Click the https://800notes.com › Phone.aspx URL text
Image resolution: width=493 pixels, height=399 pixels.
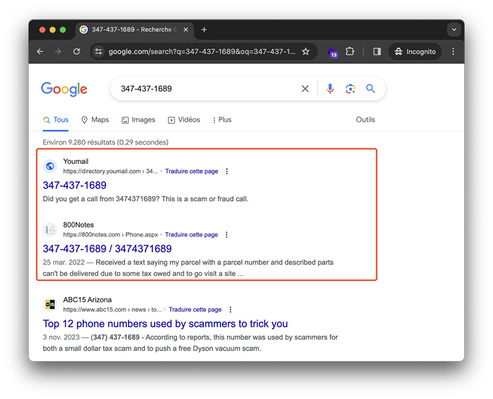tap(111, 235)
